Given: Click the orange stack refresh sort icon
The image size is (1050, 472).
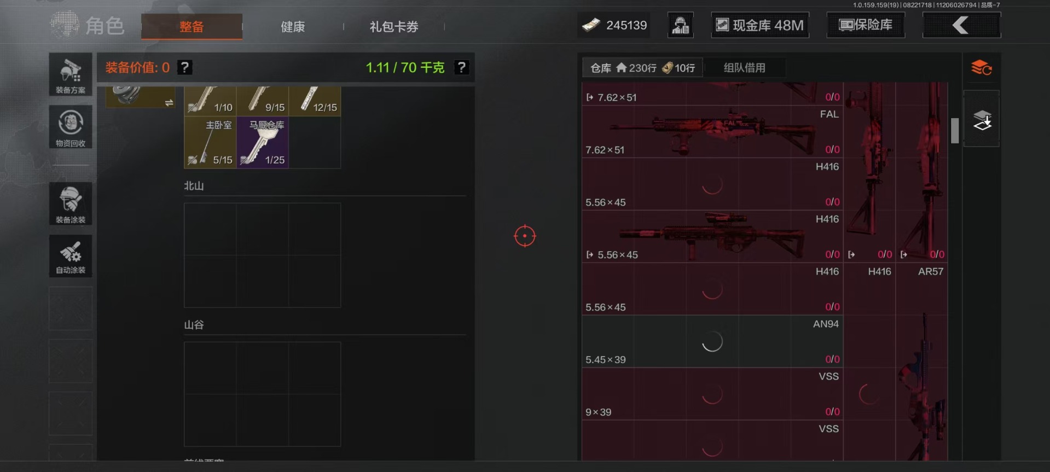Looking at the screenshot, I should (982, 68).
